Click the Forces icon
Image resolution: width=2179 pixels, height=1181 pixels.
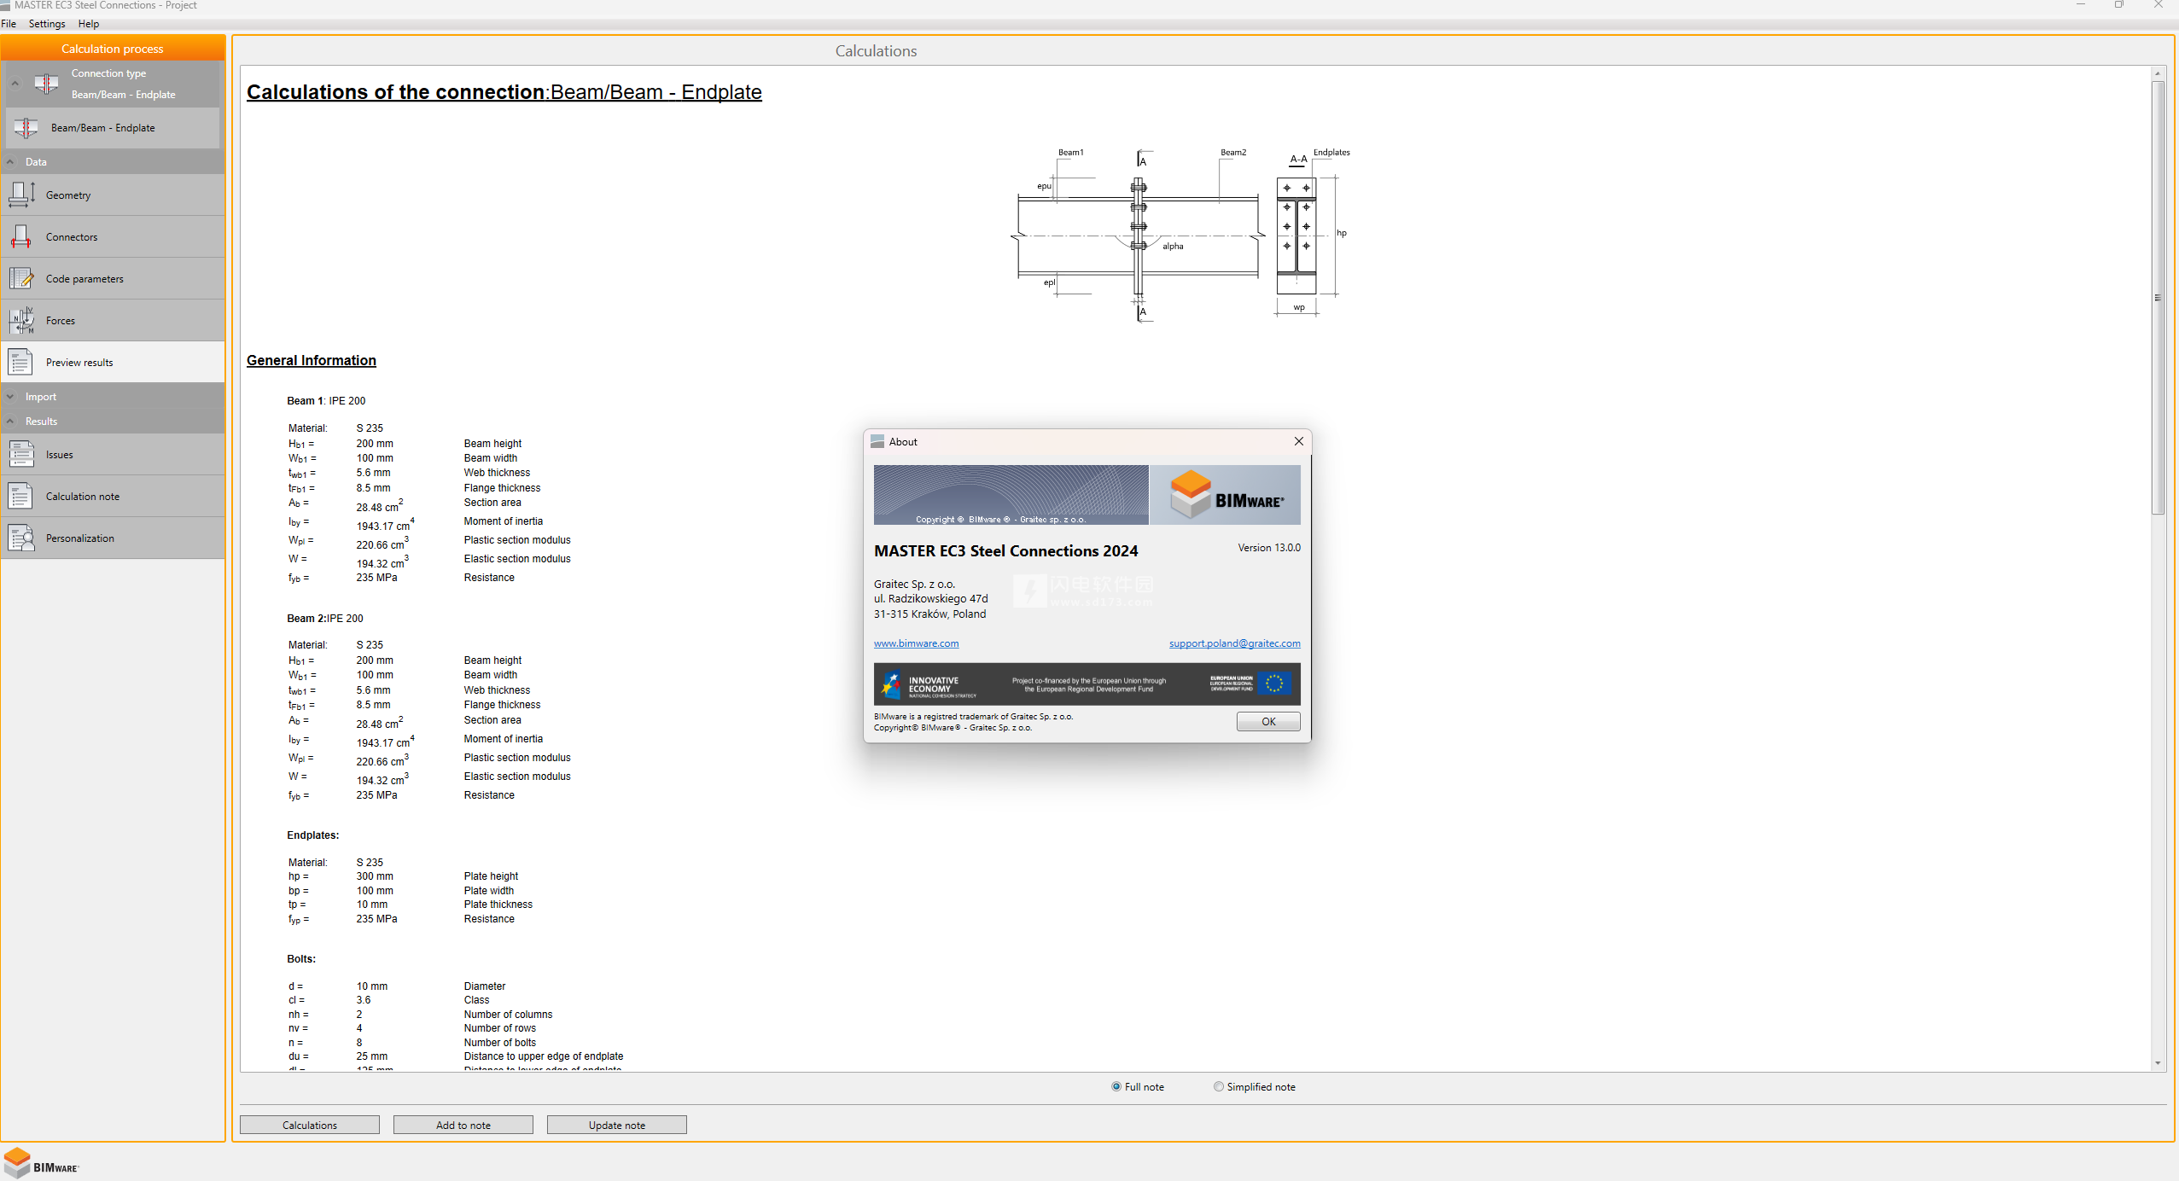(x=21, y=321)
